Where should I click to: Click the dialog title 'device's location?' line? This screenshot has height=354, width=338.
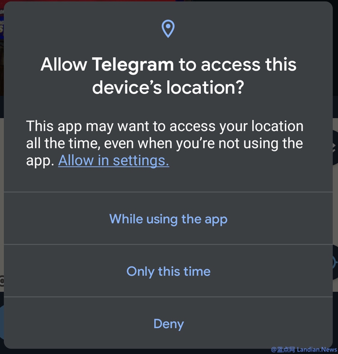click(168, 88)
